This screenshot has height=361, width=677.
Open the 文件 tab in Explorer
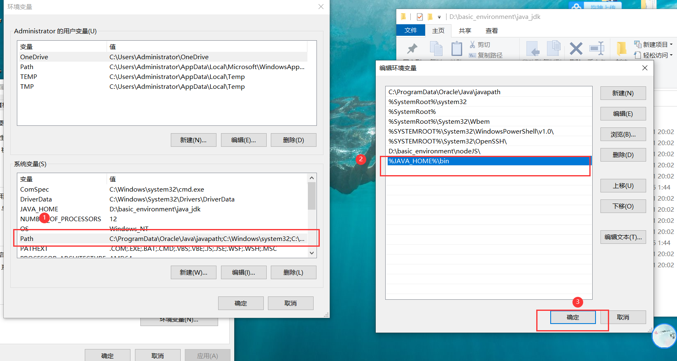click(x=411, y=30)
